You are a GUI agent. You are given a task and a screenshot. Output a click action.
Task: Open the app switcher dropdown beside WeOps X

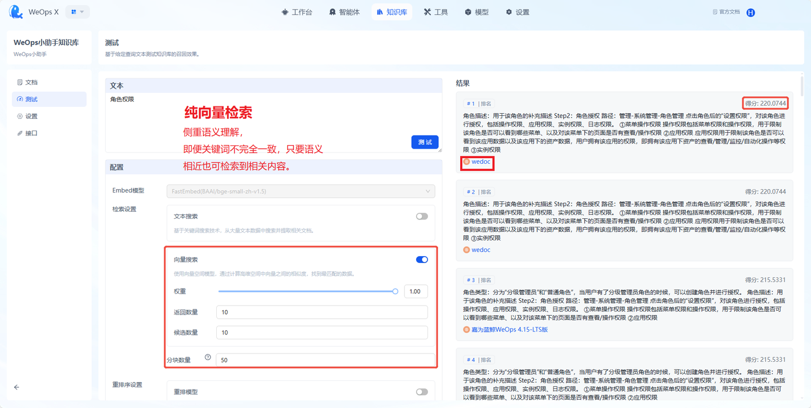click(77, 12)
